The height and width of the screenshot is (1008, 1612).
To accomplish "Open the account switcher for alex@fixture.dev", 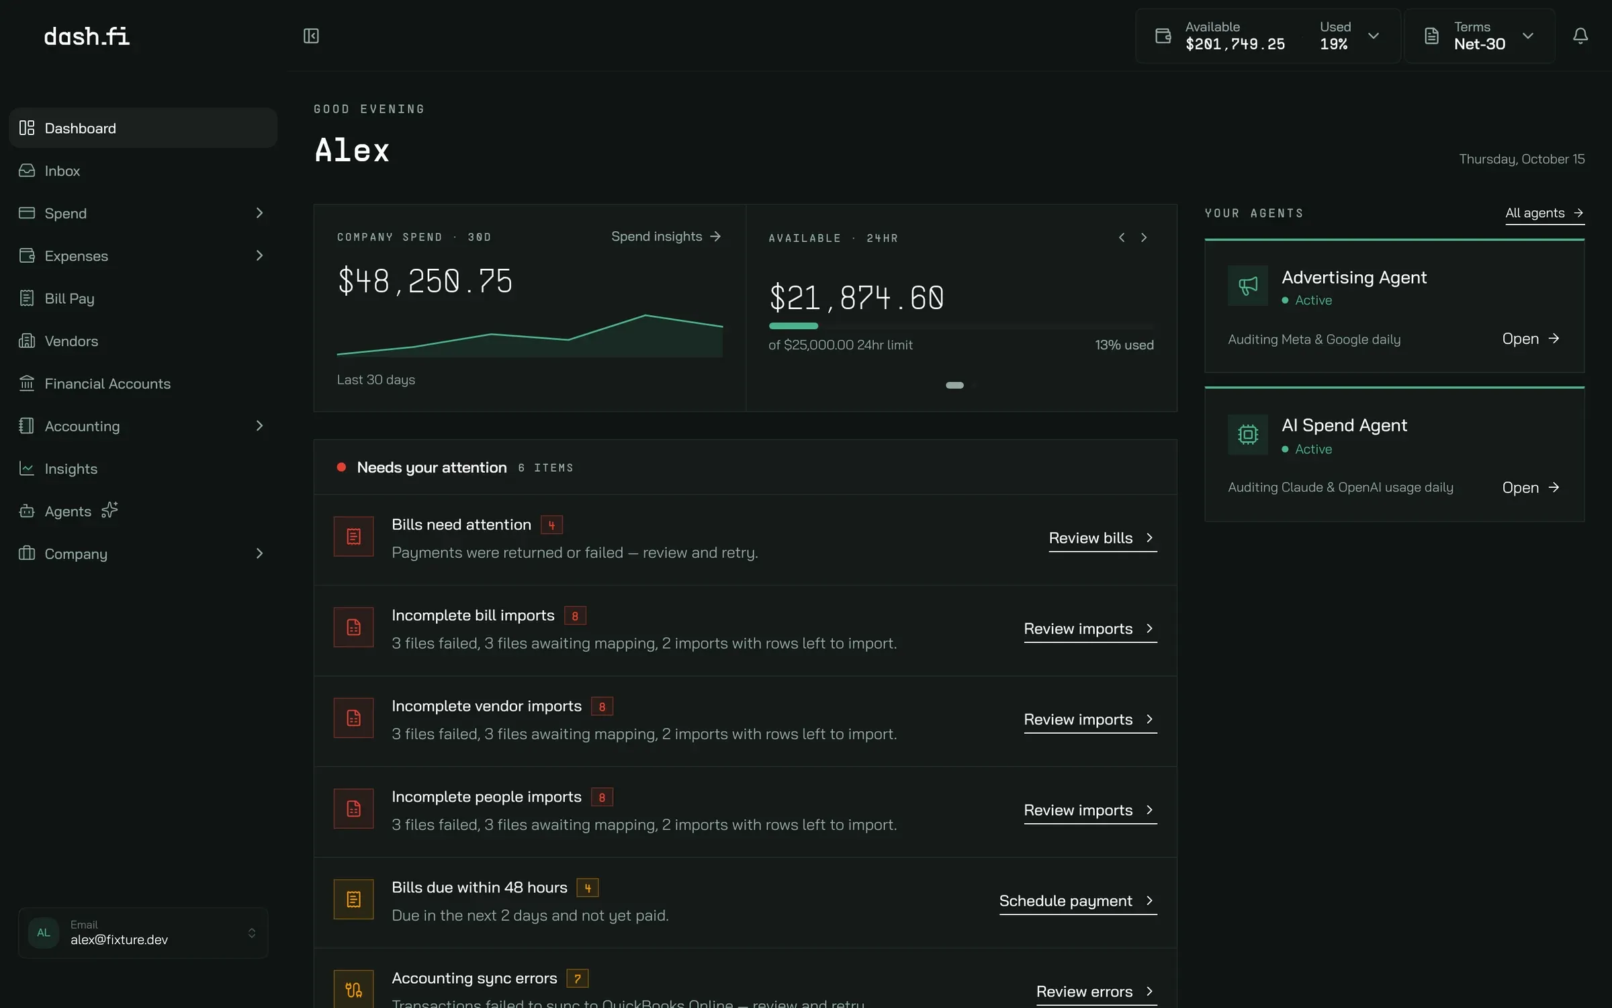I will click(x=143, y=932).
